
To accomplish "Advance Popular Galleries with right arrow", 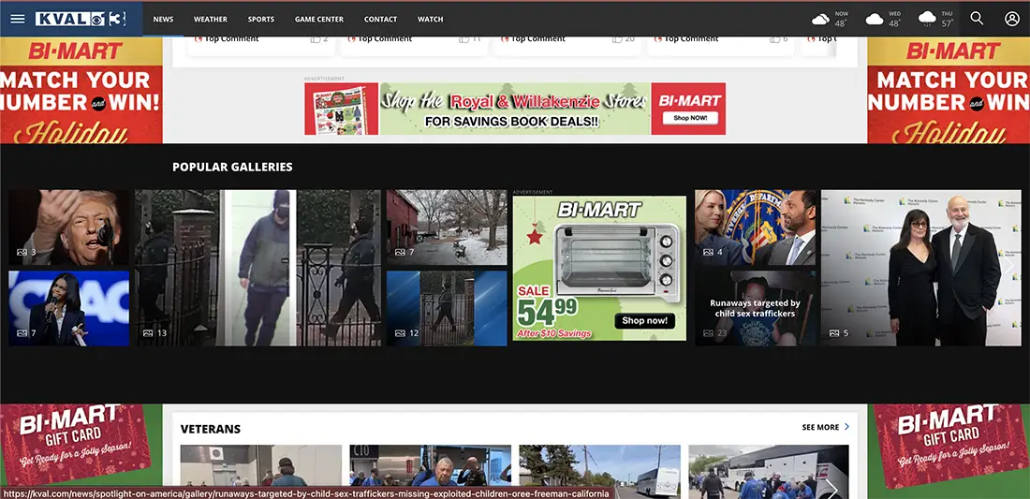I will (1009, 265).
